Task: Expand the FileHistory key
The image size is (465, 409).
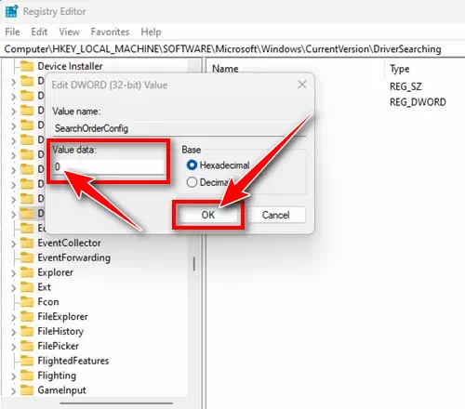Action: (13, 332)
